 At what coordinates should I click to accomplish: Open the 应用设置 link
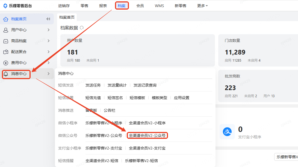click(182, 98)
